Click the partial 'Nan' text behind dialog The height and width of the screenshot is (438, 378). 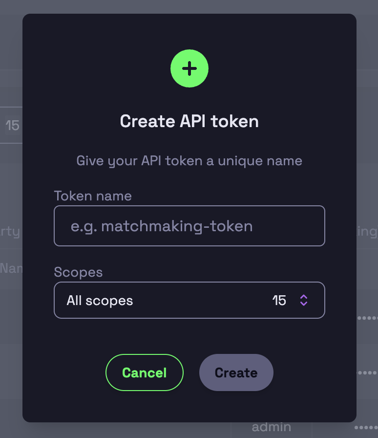pyautogui.click(x=11, y=268)
